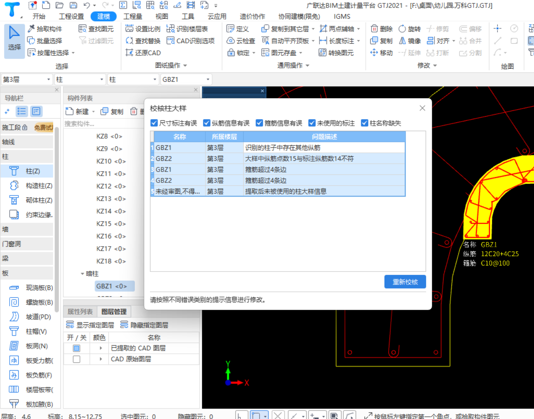Expand 已提取的 CAD 图层 row arrow
534x419 pixels.
[x=101, y=348]
